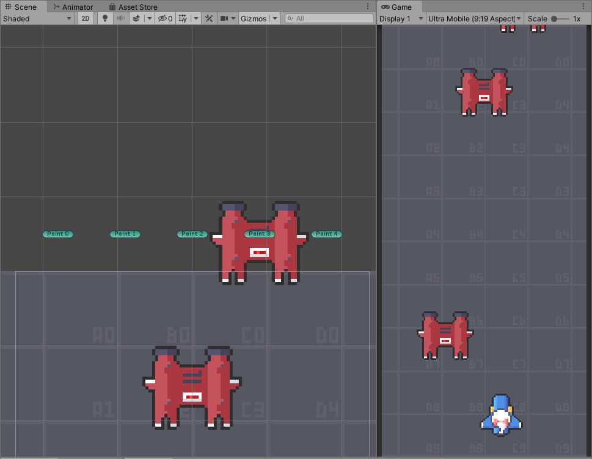Click search magnifier icon in scene toolbar
The width and height of the screenshot is (592, 459).
pos(290,18)
